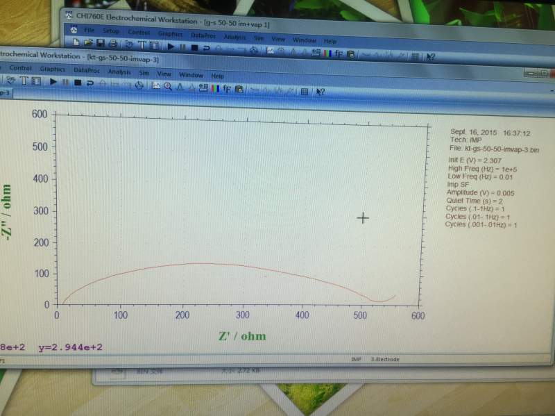
Task: Click Copy to Clipboard icon, front window
Action: pyautogui.click(x=239, y=90)
